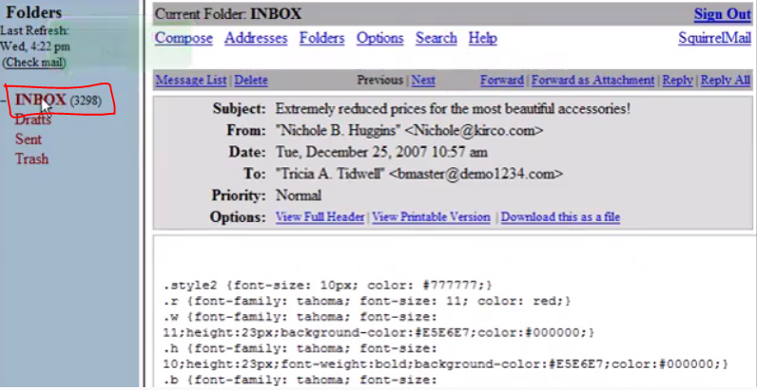Click the Priority value 'Normal'
Screen dimensions: 757x390
299,195
